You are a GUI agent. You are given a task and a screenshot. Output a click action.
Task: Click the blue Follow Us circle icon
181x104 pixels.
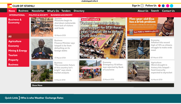pos(163,6)
